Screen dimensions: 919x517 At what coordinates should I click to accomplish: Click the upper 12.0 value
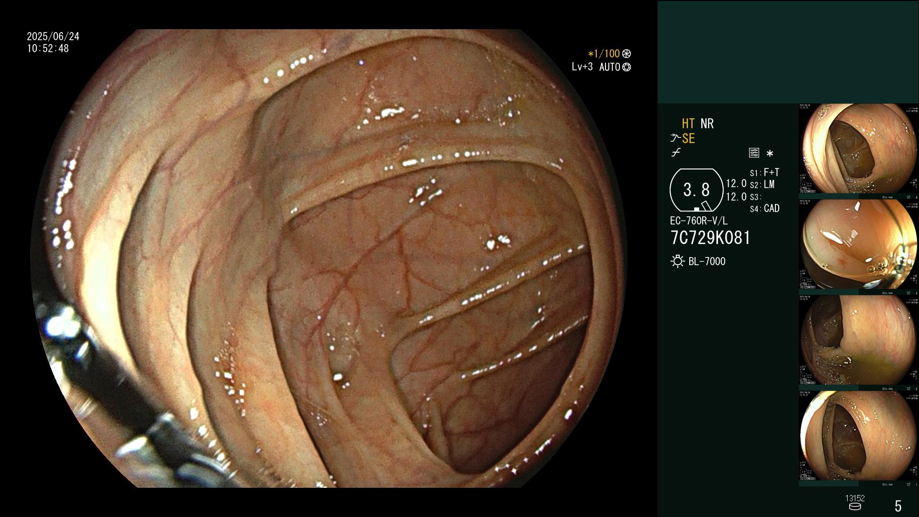736,183
